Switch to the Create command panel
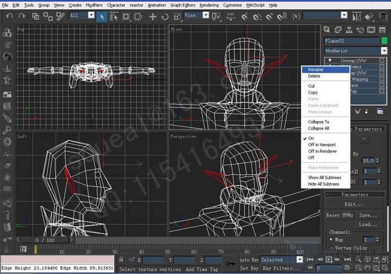Screen dimensions: 391x274 (x=327, y=30)
